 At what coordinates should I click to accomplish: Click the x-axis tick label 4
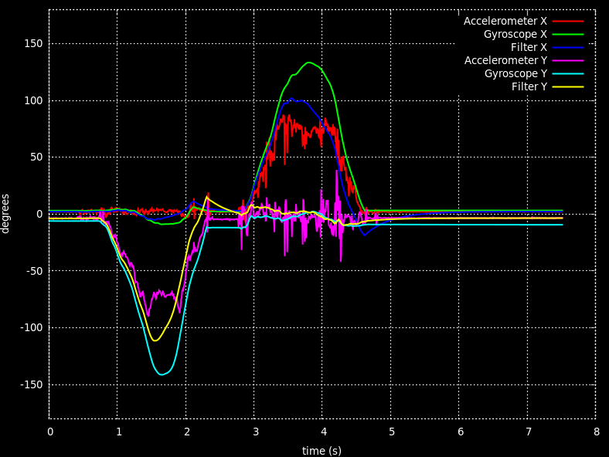[324, 432]
